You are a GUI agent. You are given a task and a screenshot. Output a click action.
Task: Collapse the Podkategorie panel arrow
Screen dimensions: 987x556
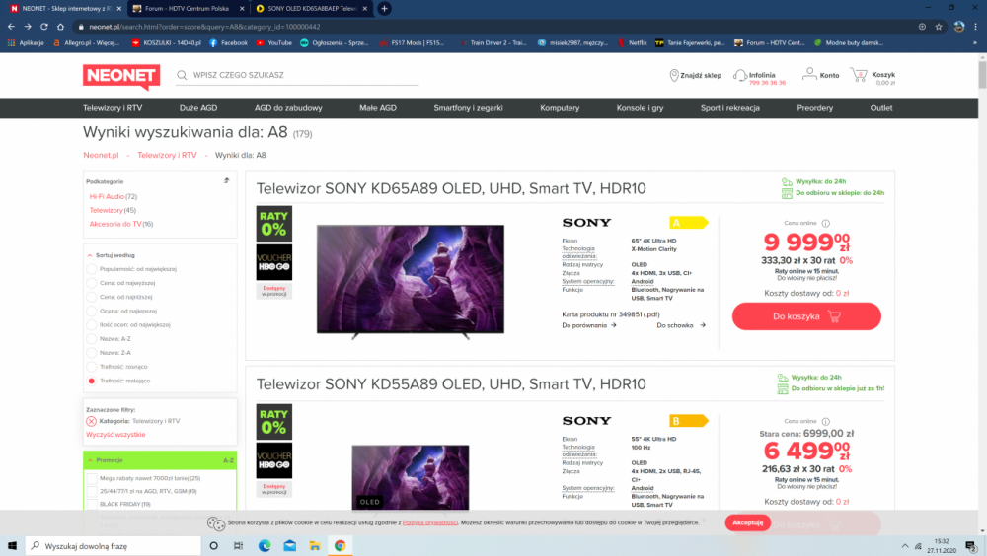(x=227, y=181)
